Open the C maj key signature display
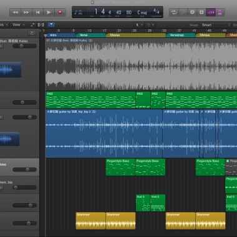The height and width of the screenshot is (237, 237). pyautogui.click(x=142, y=12)
